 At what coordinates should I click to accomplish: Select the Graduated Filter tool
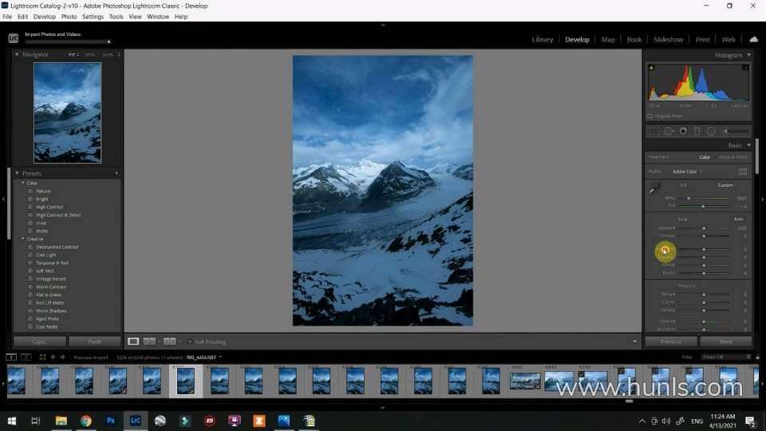click(697, 131)
